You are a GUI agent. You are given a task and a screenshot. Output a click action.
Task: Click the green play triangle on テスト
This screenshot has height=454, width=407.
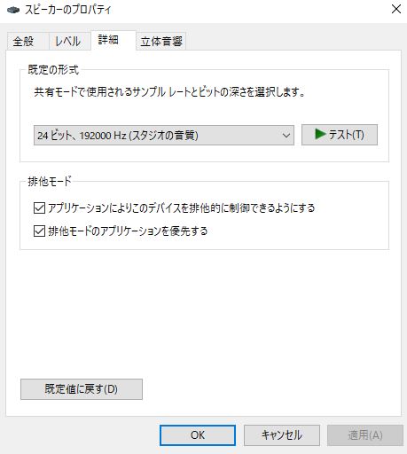(320, 134)
